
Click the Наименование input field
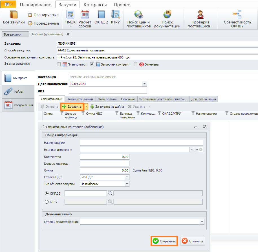(x=141, y=143)
